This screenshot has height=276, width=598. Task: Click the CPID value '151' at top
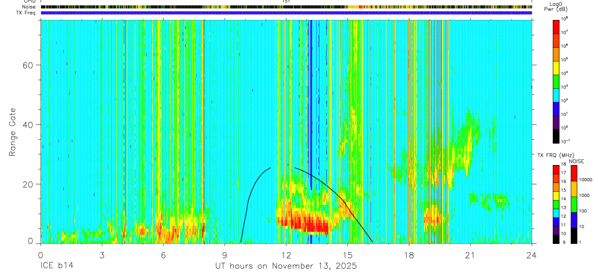286,1
